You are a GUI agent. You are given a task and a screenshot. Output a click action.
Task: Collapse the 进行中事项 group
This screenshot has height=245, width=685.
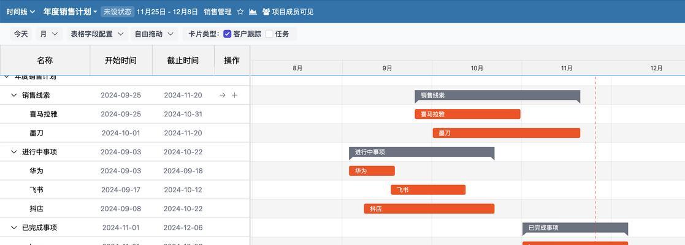[x=14, y=152]
